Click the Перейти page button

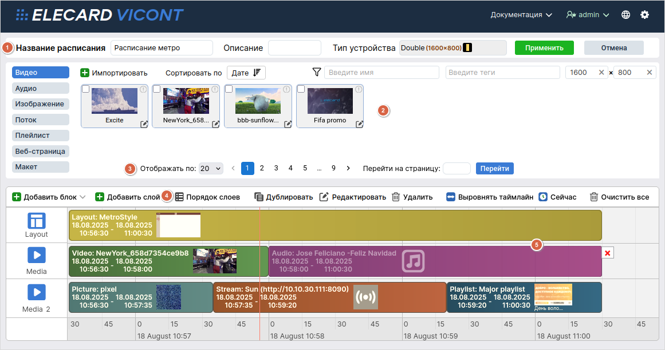coord(494,168)
